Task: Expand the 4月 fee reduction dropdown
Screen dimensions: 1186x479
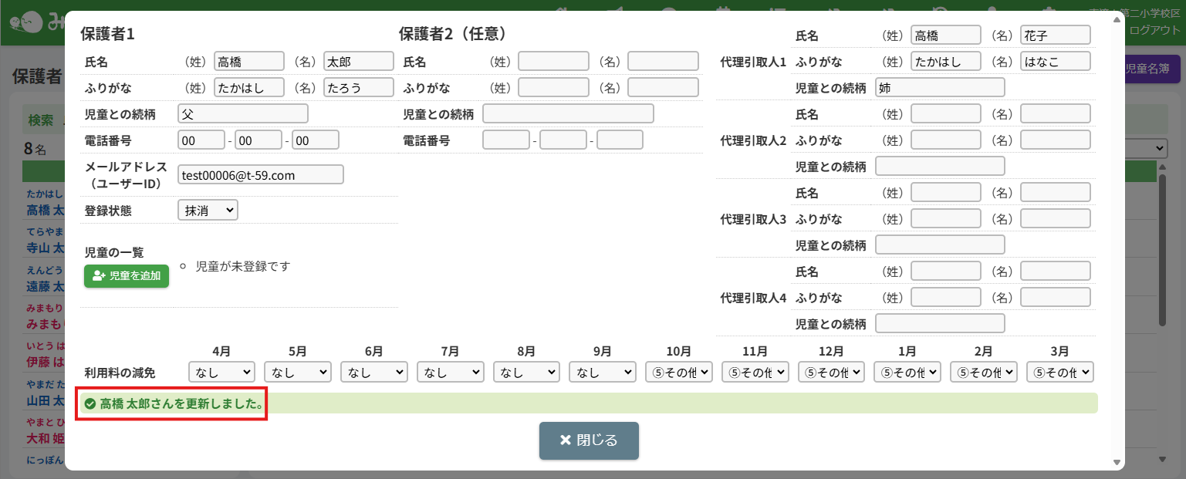Action: coord(221,373)
